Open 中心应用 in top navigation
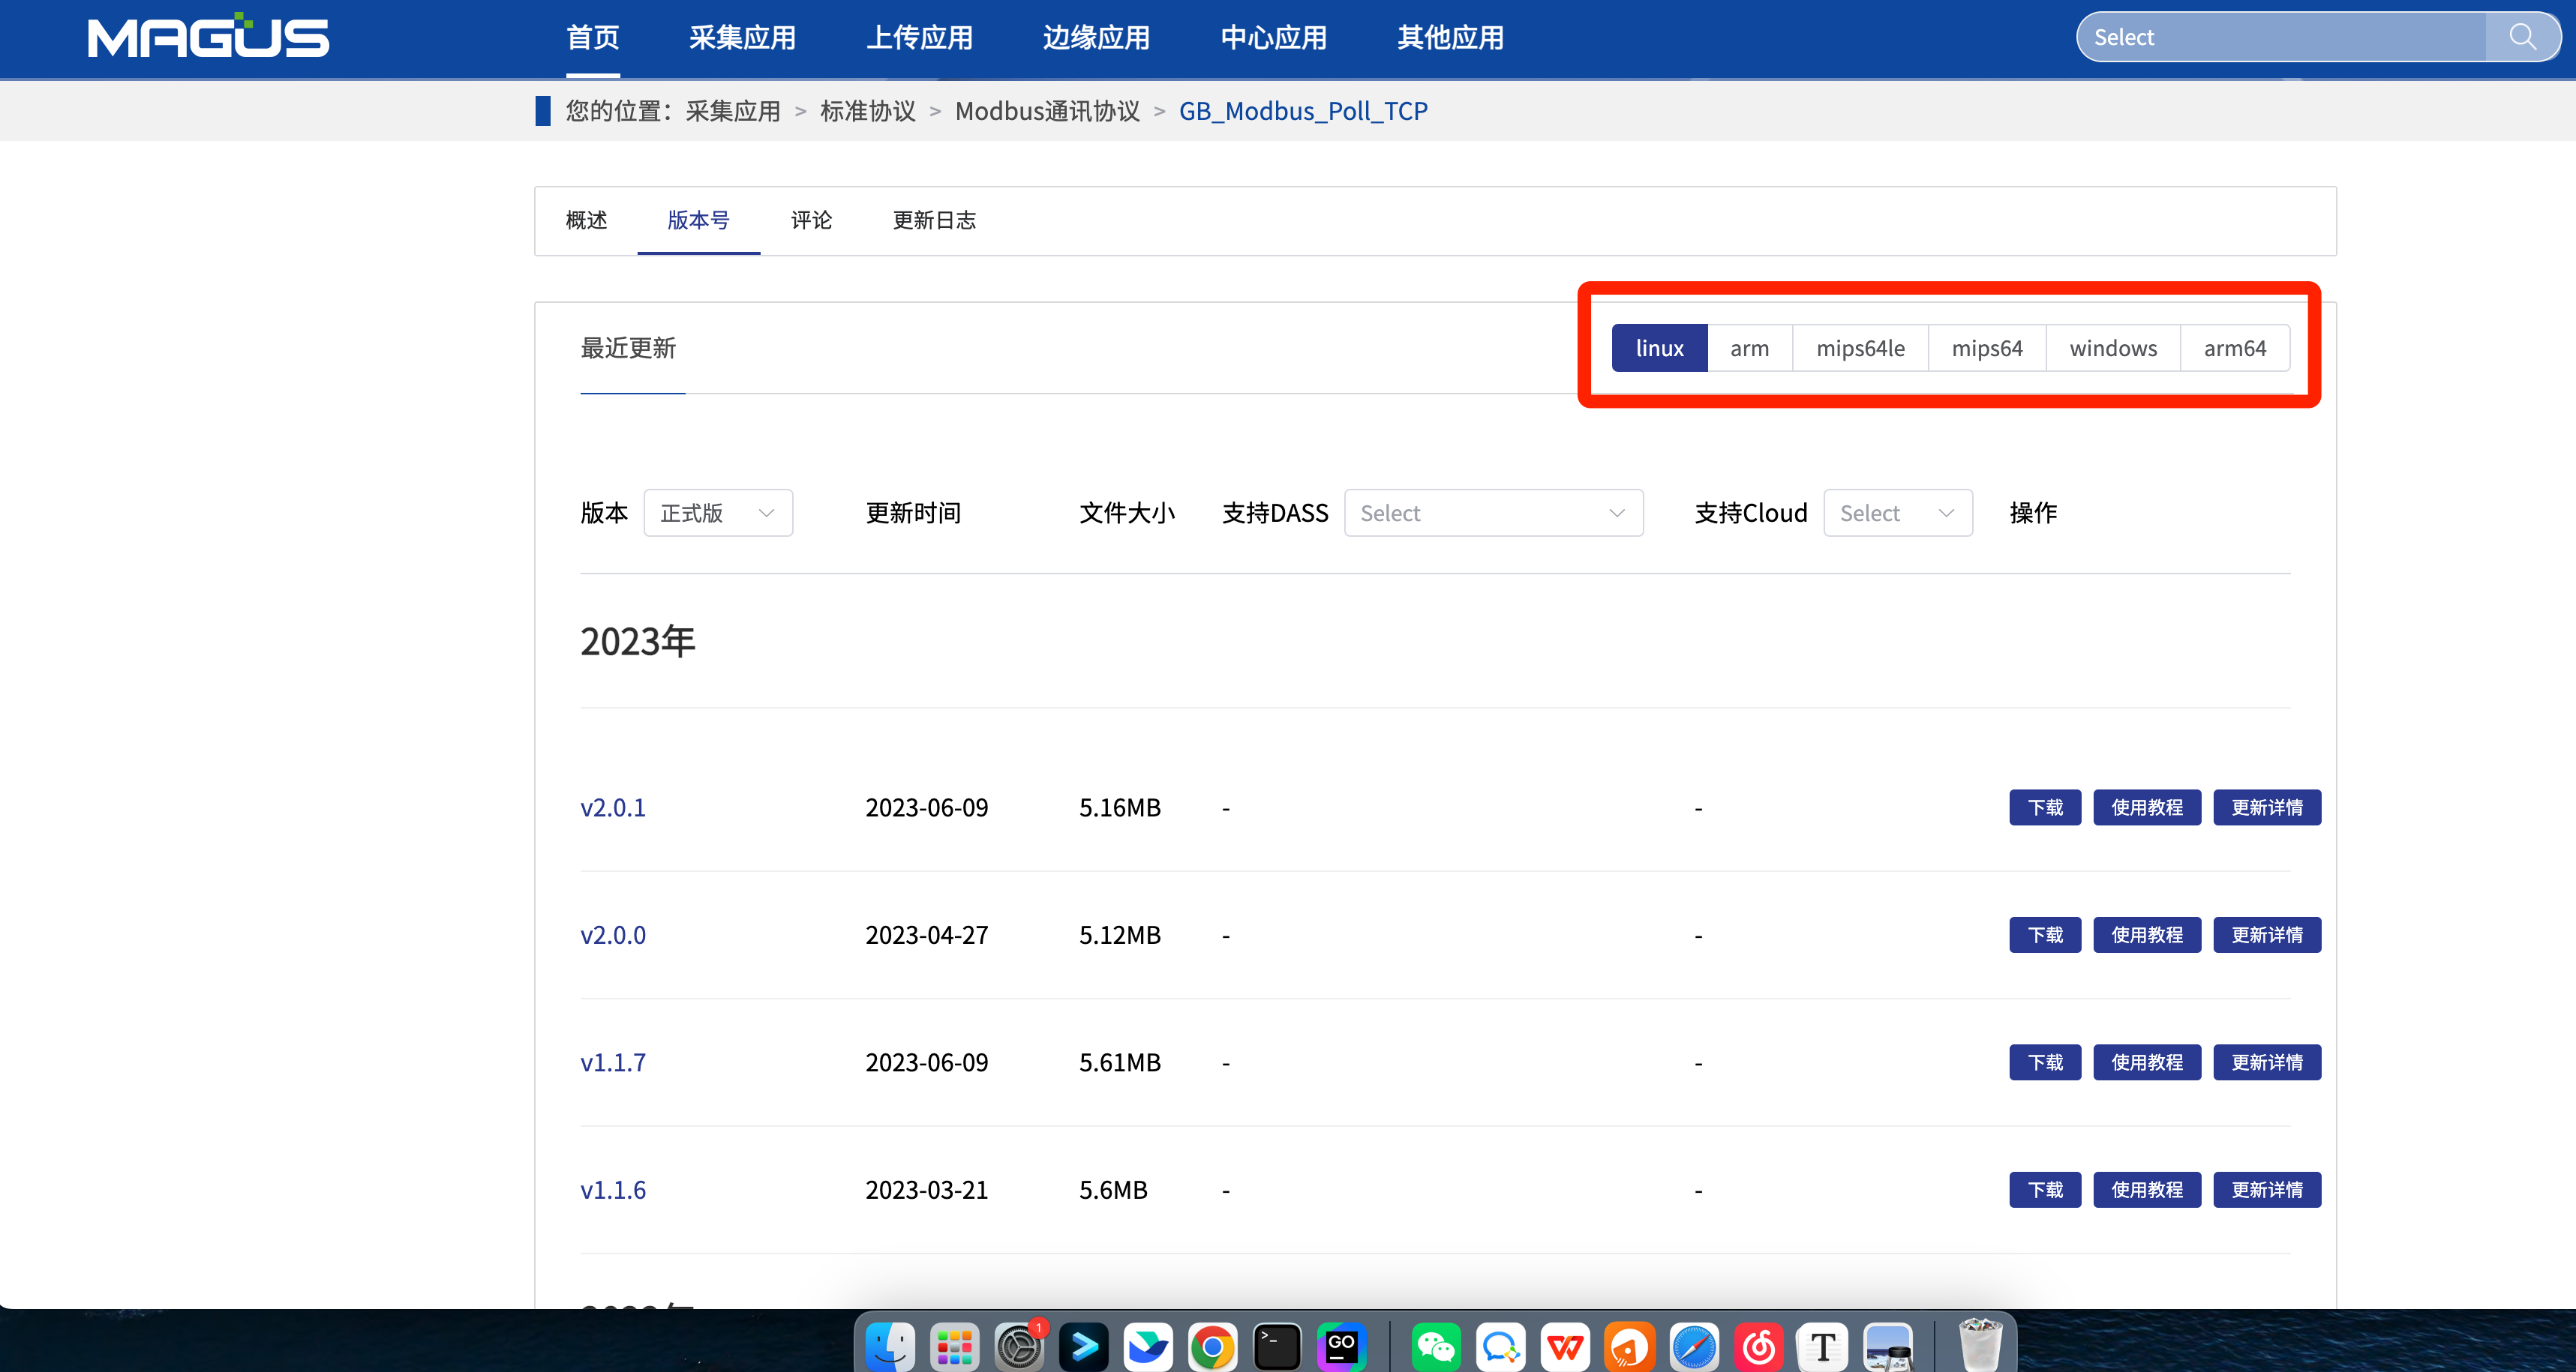The height and width of the screenshot is (1372, 2576). point(1273,38)
